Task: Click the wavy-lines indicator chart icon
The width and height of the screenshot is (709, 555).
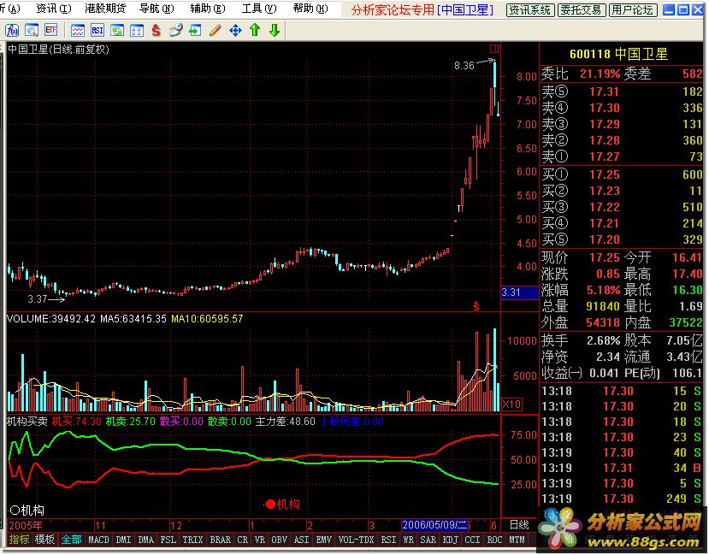Action: click(x=78, y=30)
